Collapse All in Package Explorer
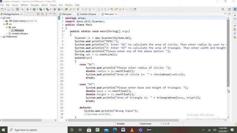237x133 pixels. 39,14
